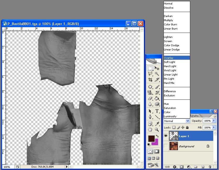Pick the Magic Wand tool
This screenshot has height=170, width=219.
coord(157,74)
